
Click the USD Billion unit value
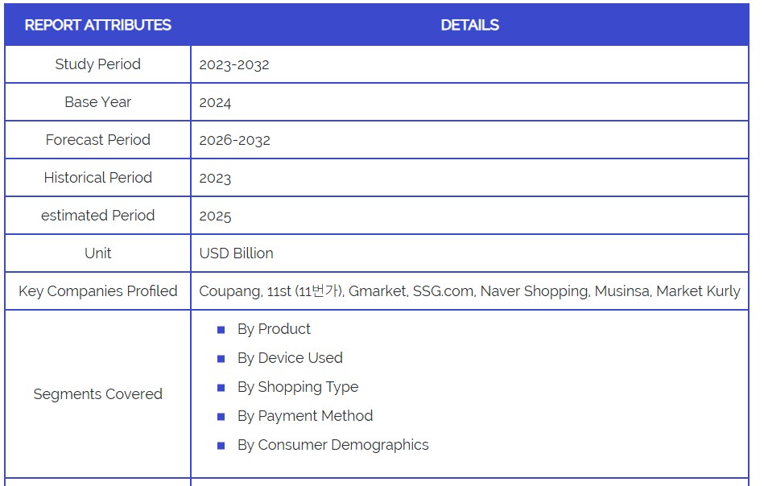click(236, 253)
